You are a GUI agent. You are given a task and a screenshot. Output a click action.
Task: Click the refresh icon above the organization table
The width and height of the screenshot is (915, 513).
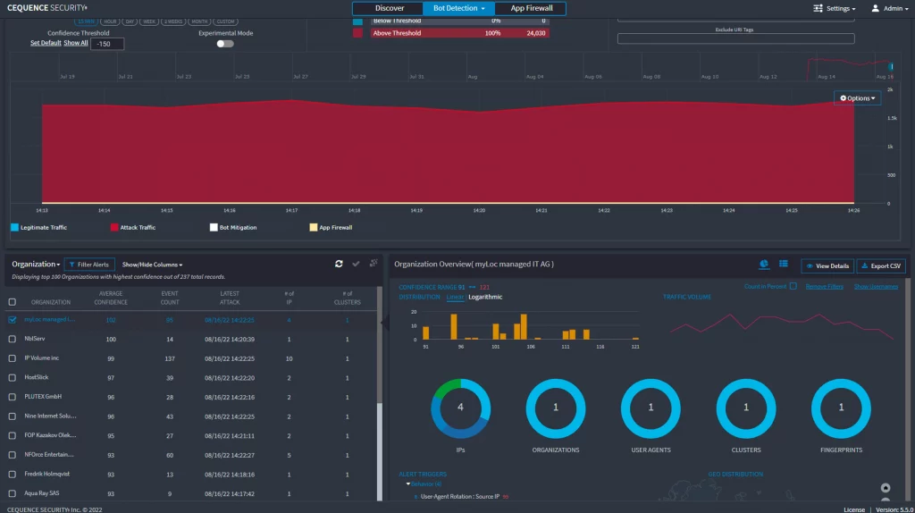339,264
